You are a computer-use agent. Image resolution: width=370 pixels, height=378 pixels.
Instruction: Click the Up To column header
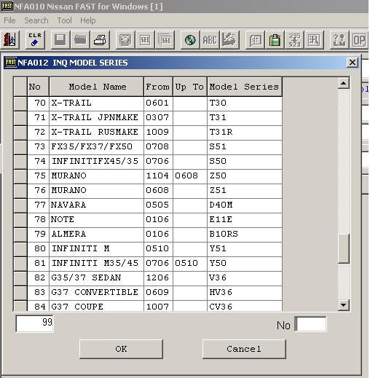click(x=190, y=87)
